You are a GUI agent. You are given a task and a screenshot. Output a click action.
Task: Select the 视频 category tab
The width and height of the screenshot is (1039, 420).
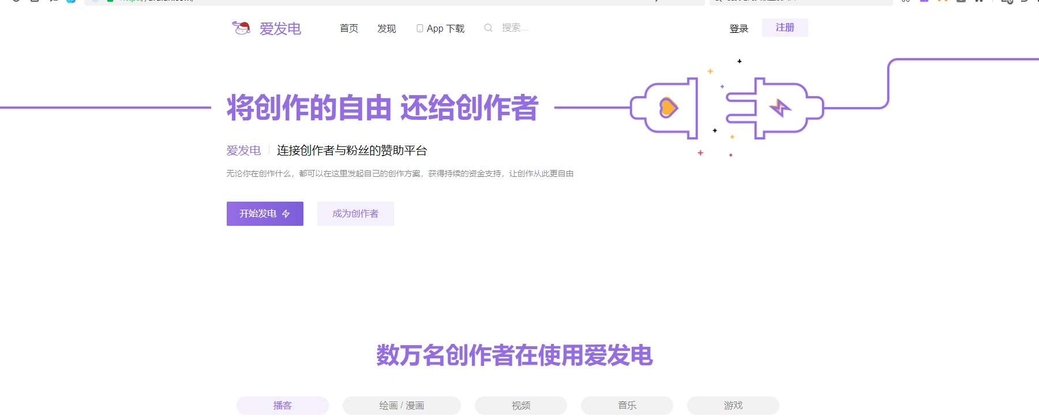coord(521,406)
